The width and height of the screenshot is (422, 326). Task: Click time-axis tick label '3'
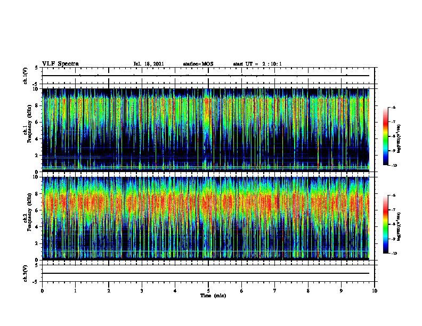(x=142, y=291)
